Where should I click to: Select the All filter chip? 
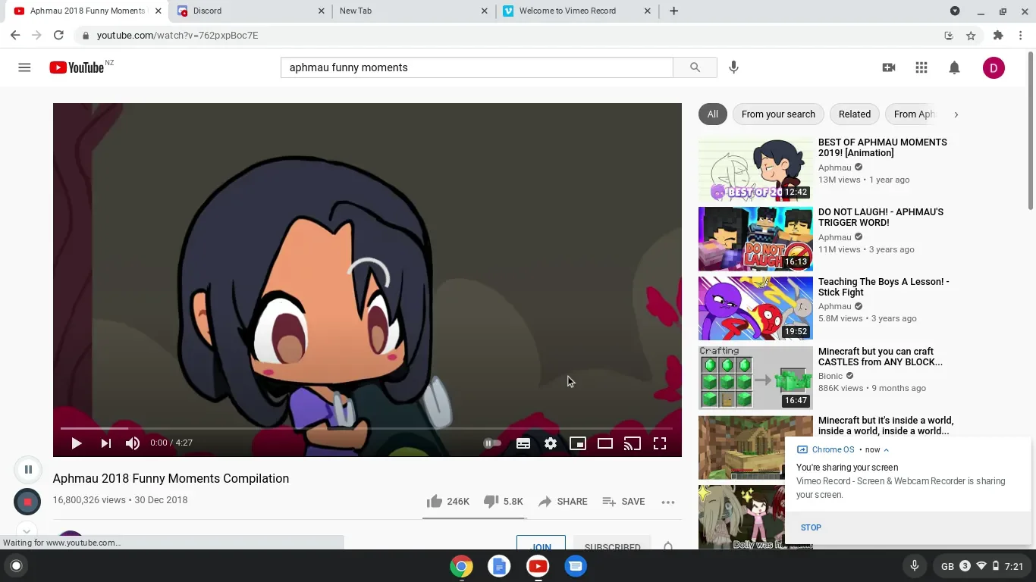coord(712,114)
